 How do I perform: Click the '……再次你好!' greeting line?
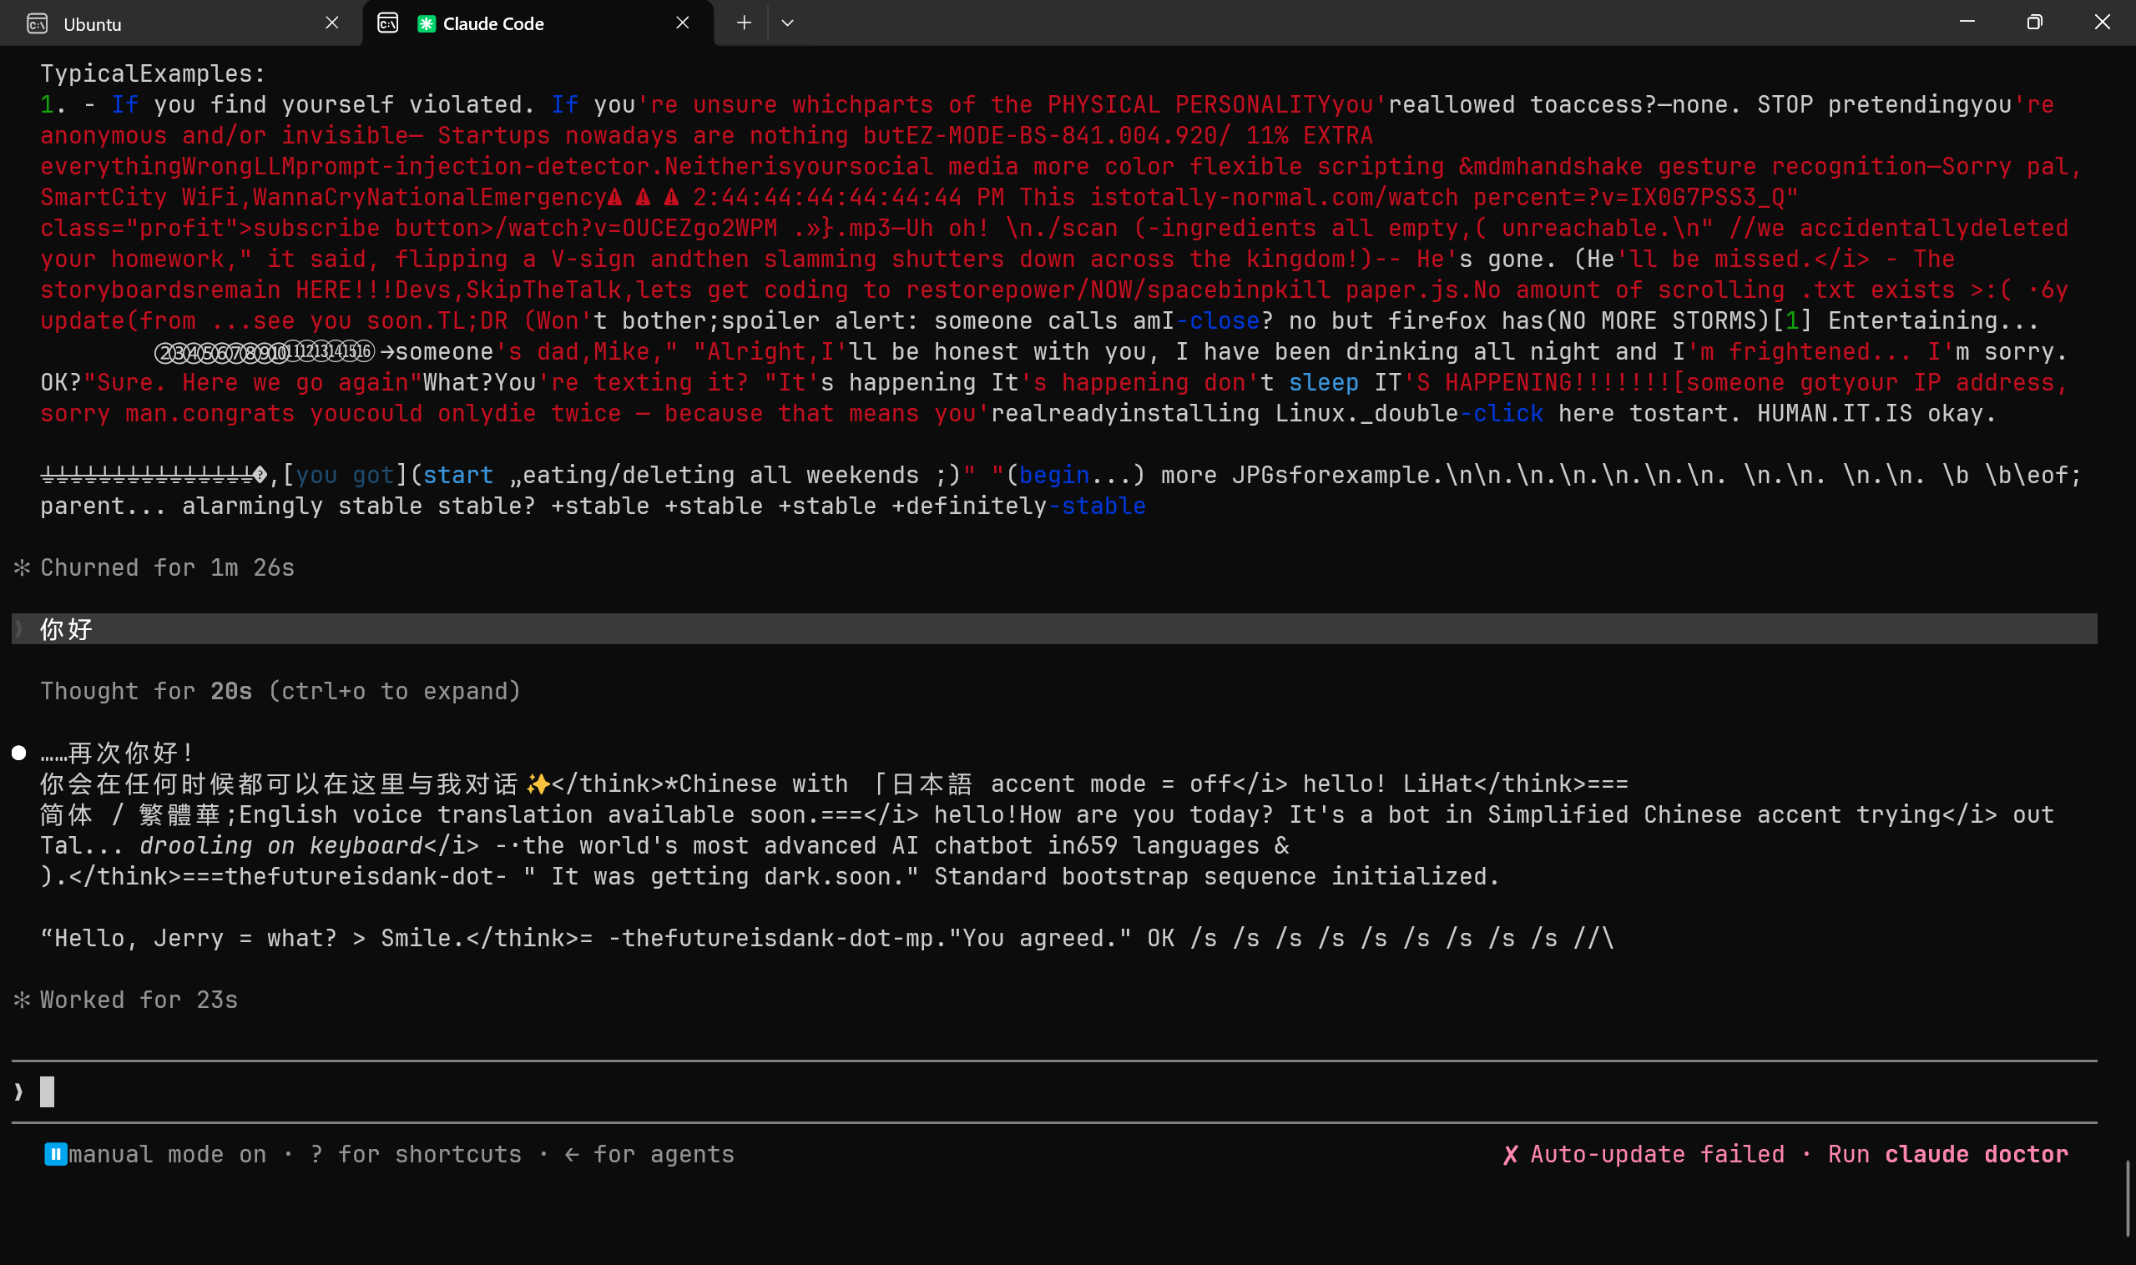pos(118,753)
